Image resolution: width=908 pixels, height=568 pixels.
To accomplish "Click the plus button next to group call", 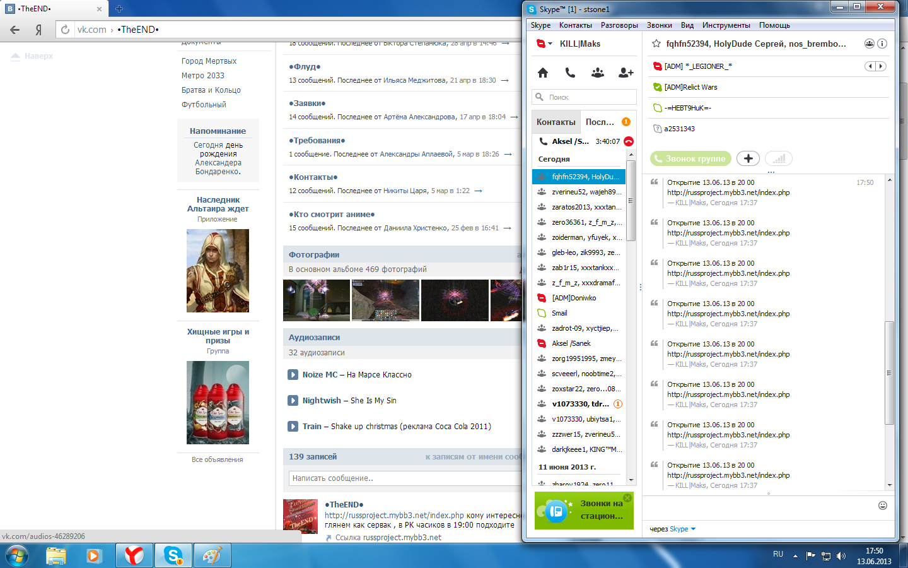I will tap(748, 158).
